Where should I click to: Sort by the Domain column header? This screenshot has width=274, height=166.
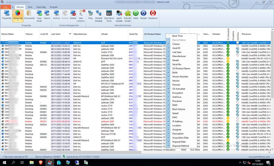click(219, 34)
